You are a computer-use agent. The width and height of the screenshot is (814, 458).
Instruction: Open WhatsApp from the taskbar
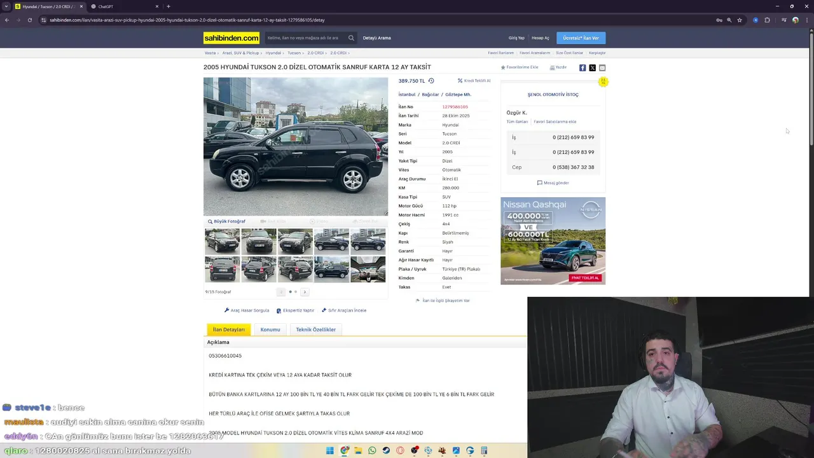[372, 450]
